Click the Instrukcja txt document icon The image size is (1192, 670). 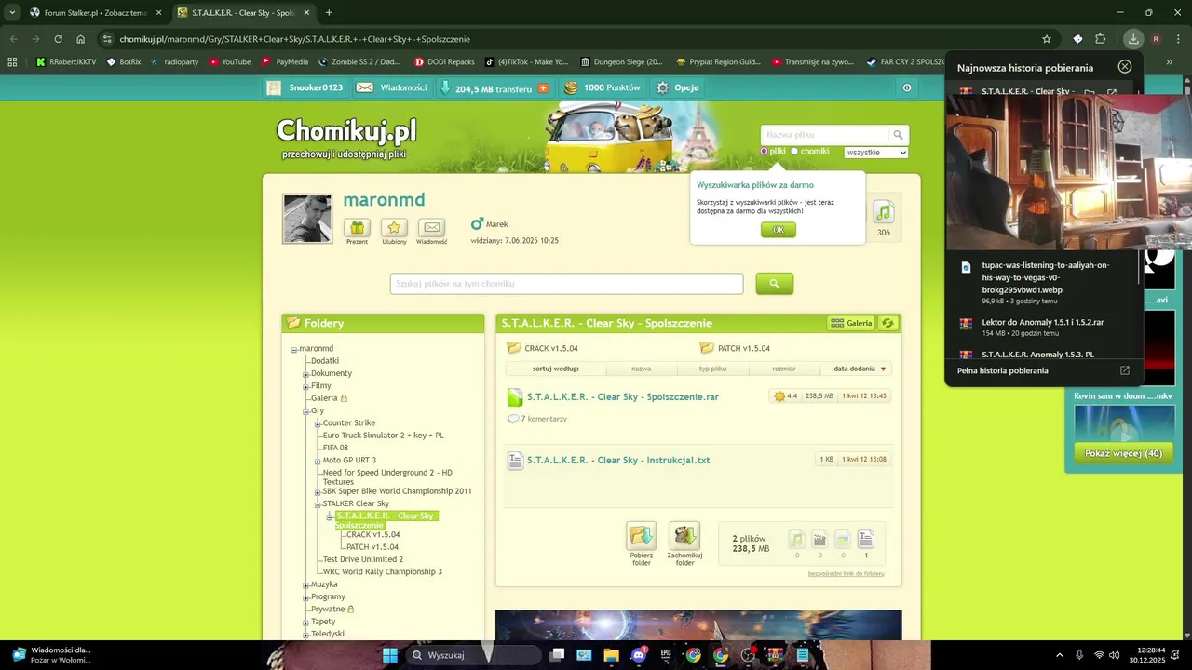click(x=515, y=460)
